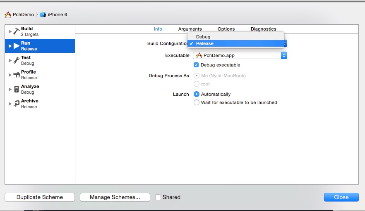This screenshot has height=211, width=365.
Task: Click the Test wrench icon
Action: coord(17,60)
